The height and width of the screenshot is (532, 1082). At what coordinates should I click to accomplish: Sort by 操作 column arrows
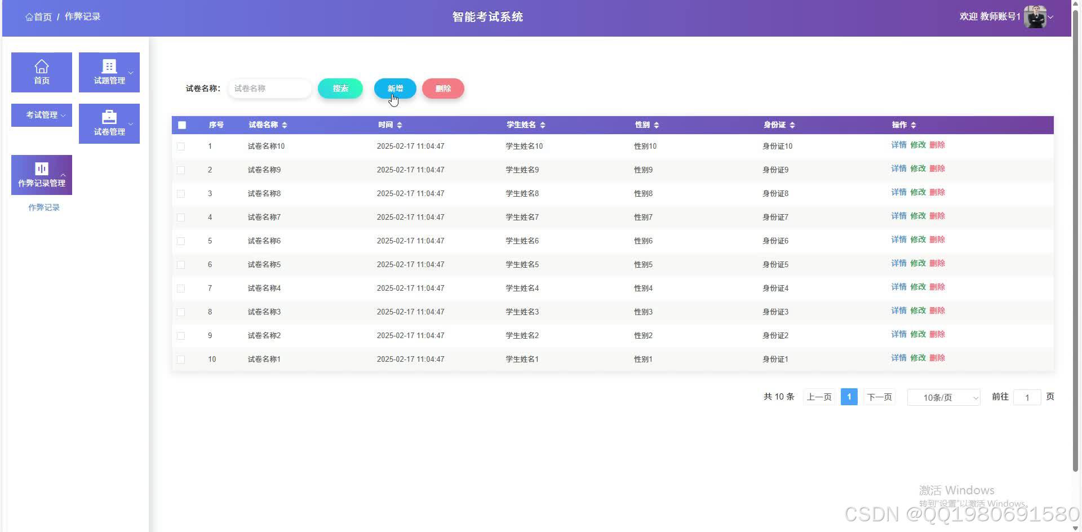point(914,125)
